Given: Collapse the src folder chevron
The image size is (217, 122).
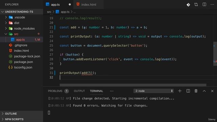Looking at the screenshot, I should coord(6,34).
